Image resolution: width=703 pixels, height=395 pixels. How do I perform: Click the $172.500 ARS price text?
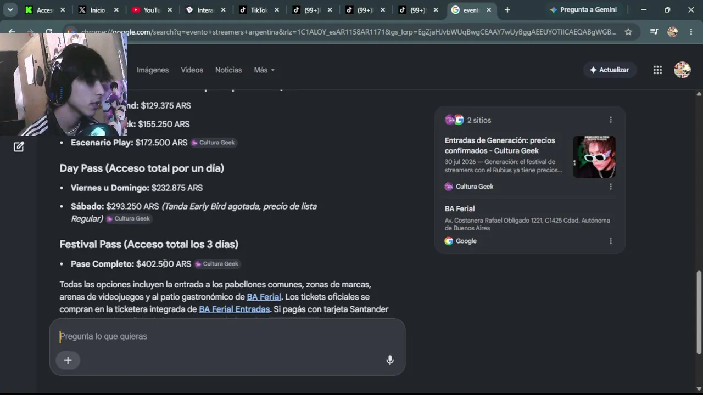tap(161, 143)
